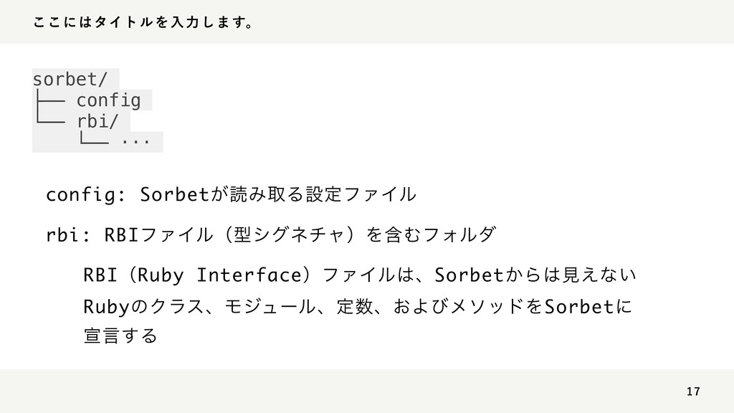Click the 'Sorbetが読み取る設定ファイル' text
Viewport: 734px width, 413px height.
tap(278, 194)
